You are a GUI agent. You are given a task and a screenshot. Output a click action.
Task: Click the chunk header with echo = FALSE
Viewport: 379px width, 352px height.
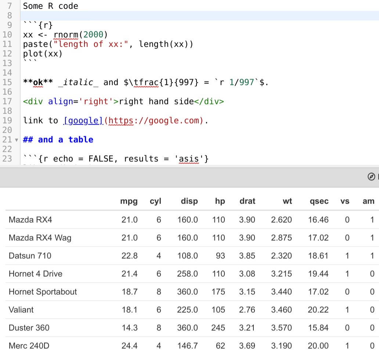click(x=116, y=159)
